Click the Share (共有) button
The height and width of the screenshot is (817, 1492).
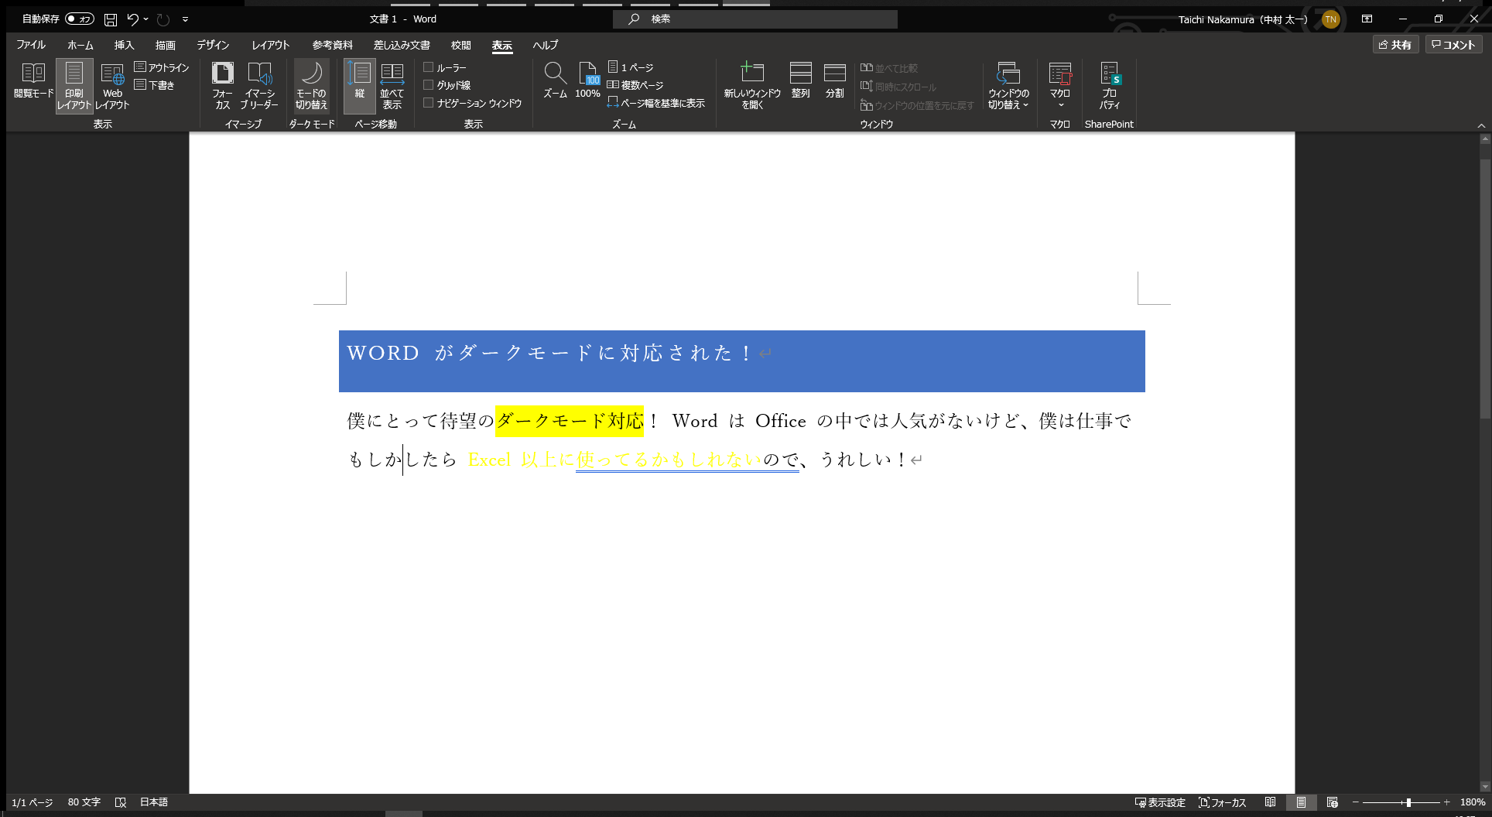pyautogui.click(x=1395, y=45)
